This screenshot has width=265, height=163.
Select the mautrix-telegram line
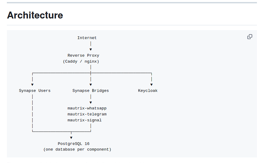(87, 114)
